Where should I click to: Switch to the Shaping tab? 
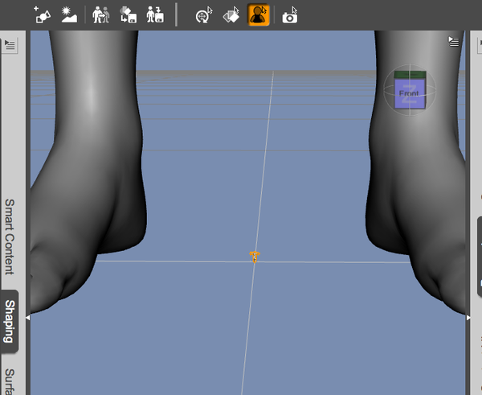[x=10, y=321]
